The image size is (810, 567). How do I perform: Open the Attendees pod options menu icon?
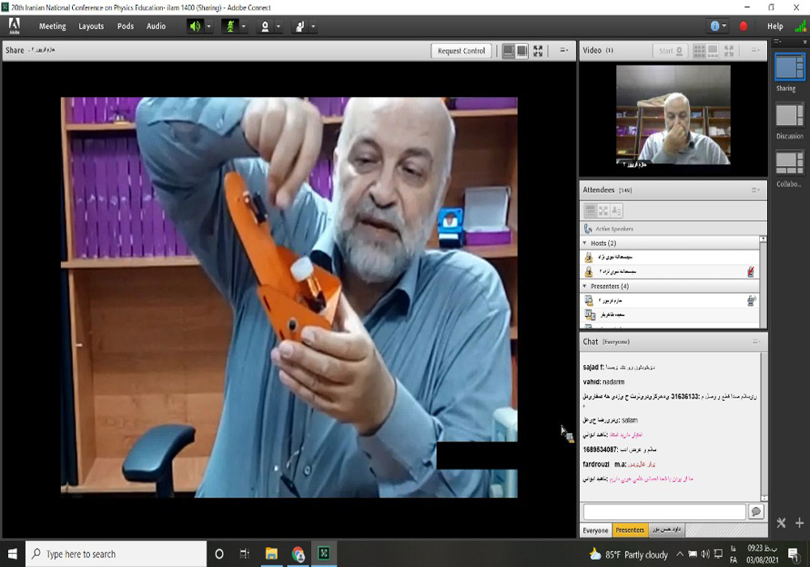click(755, 190)
